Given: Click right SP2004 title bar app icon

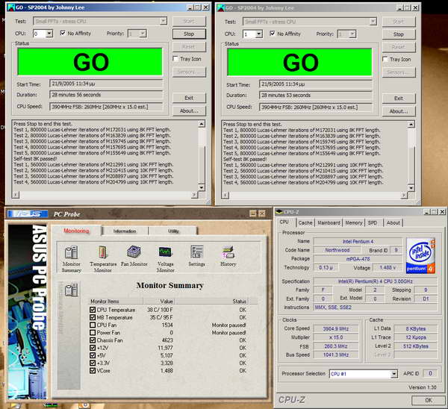Looking at the screenshot, I should (x=220, y=7).
